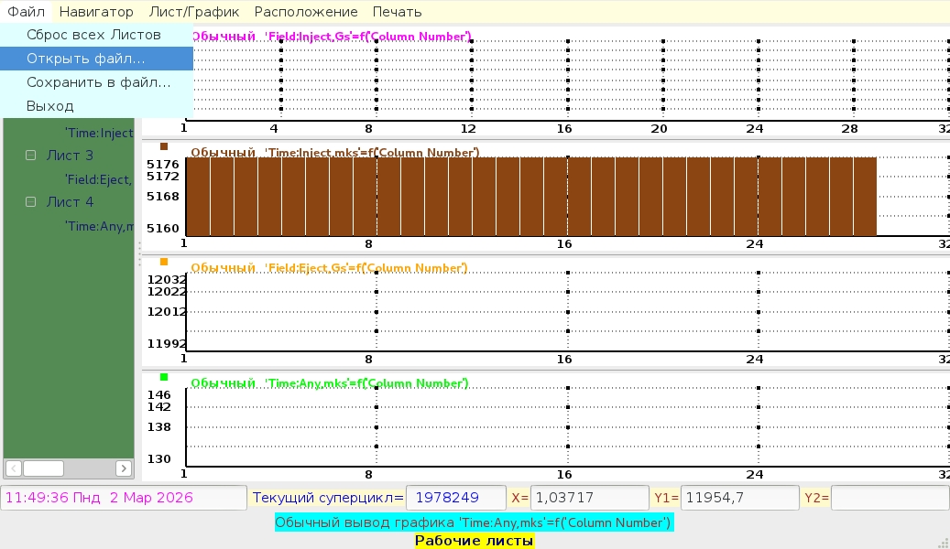Choose 'Сохранить в файл...' menu entry
The width and height of the screenshot is (950, 549).
(98, 82)
